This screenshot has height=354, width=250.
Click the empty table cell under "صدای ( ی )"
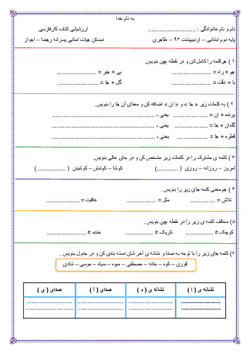pos(49,307)
